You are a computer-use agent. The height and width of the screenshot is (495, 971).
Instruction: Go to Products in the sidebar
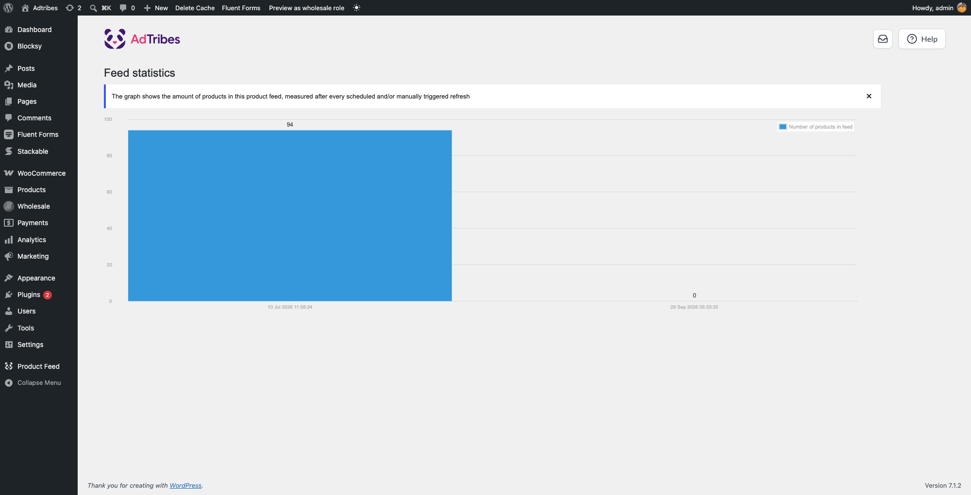pos(39,190)
